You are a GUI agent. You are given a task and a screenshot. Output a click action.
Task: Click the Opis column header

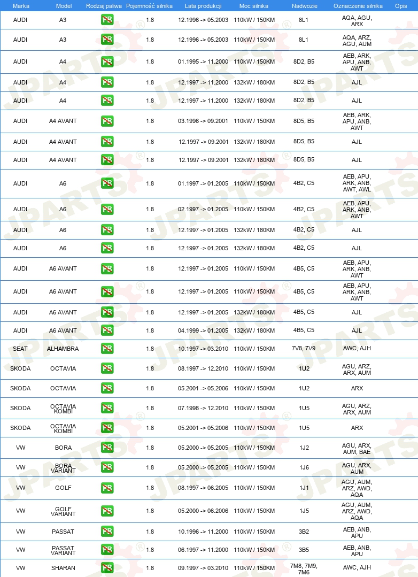[401, 6]
